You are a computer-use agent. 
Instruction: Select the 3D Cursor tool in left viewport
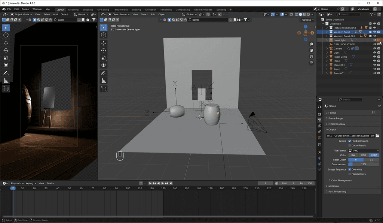[6, 35]
